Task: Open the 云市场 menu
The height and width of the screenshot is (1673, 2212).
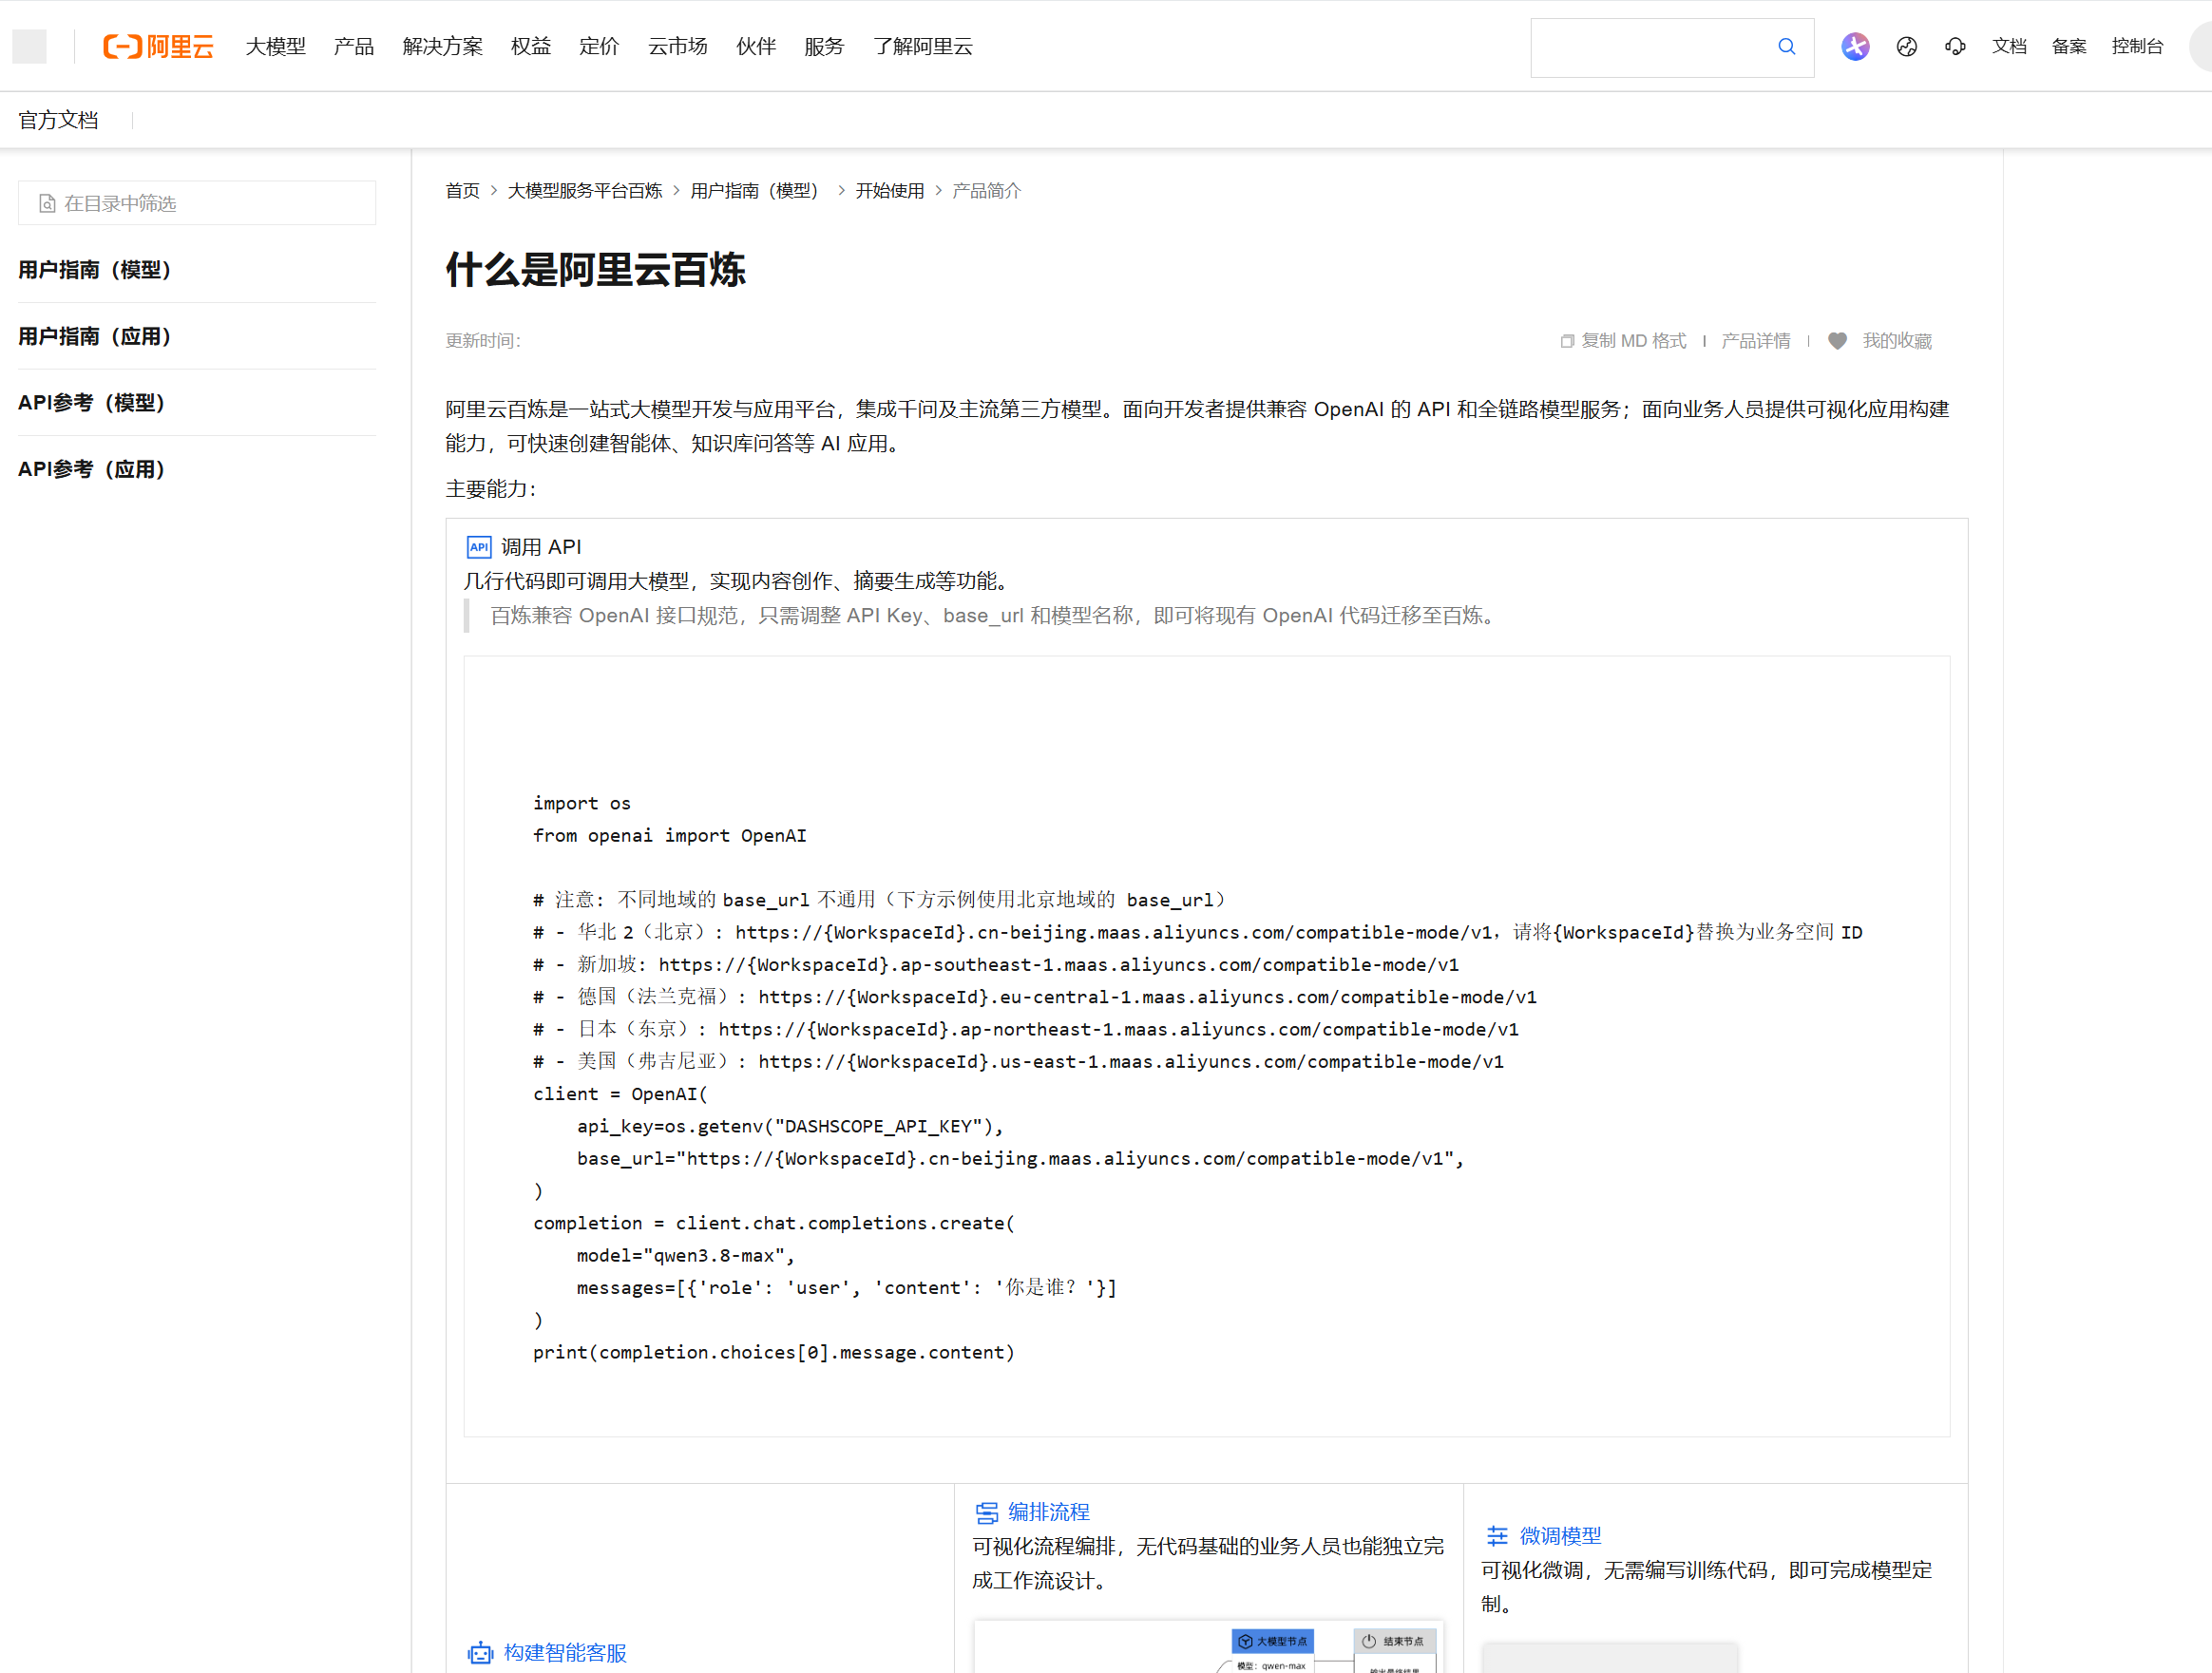Action: [x=678, y=46]
